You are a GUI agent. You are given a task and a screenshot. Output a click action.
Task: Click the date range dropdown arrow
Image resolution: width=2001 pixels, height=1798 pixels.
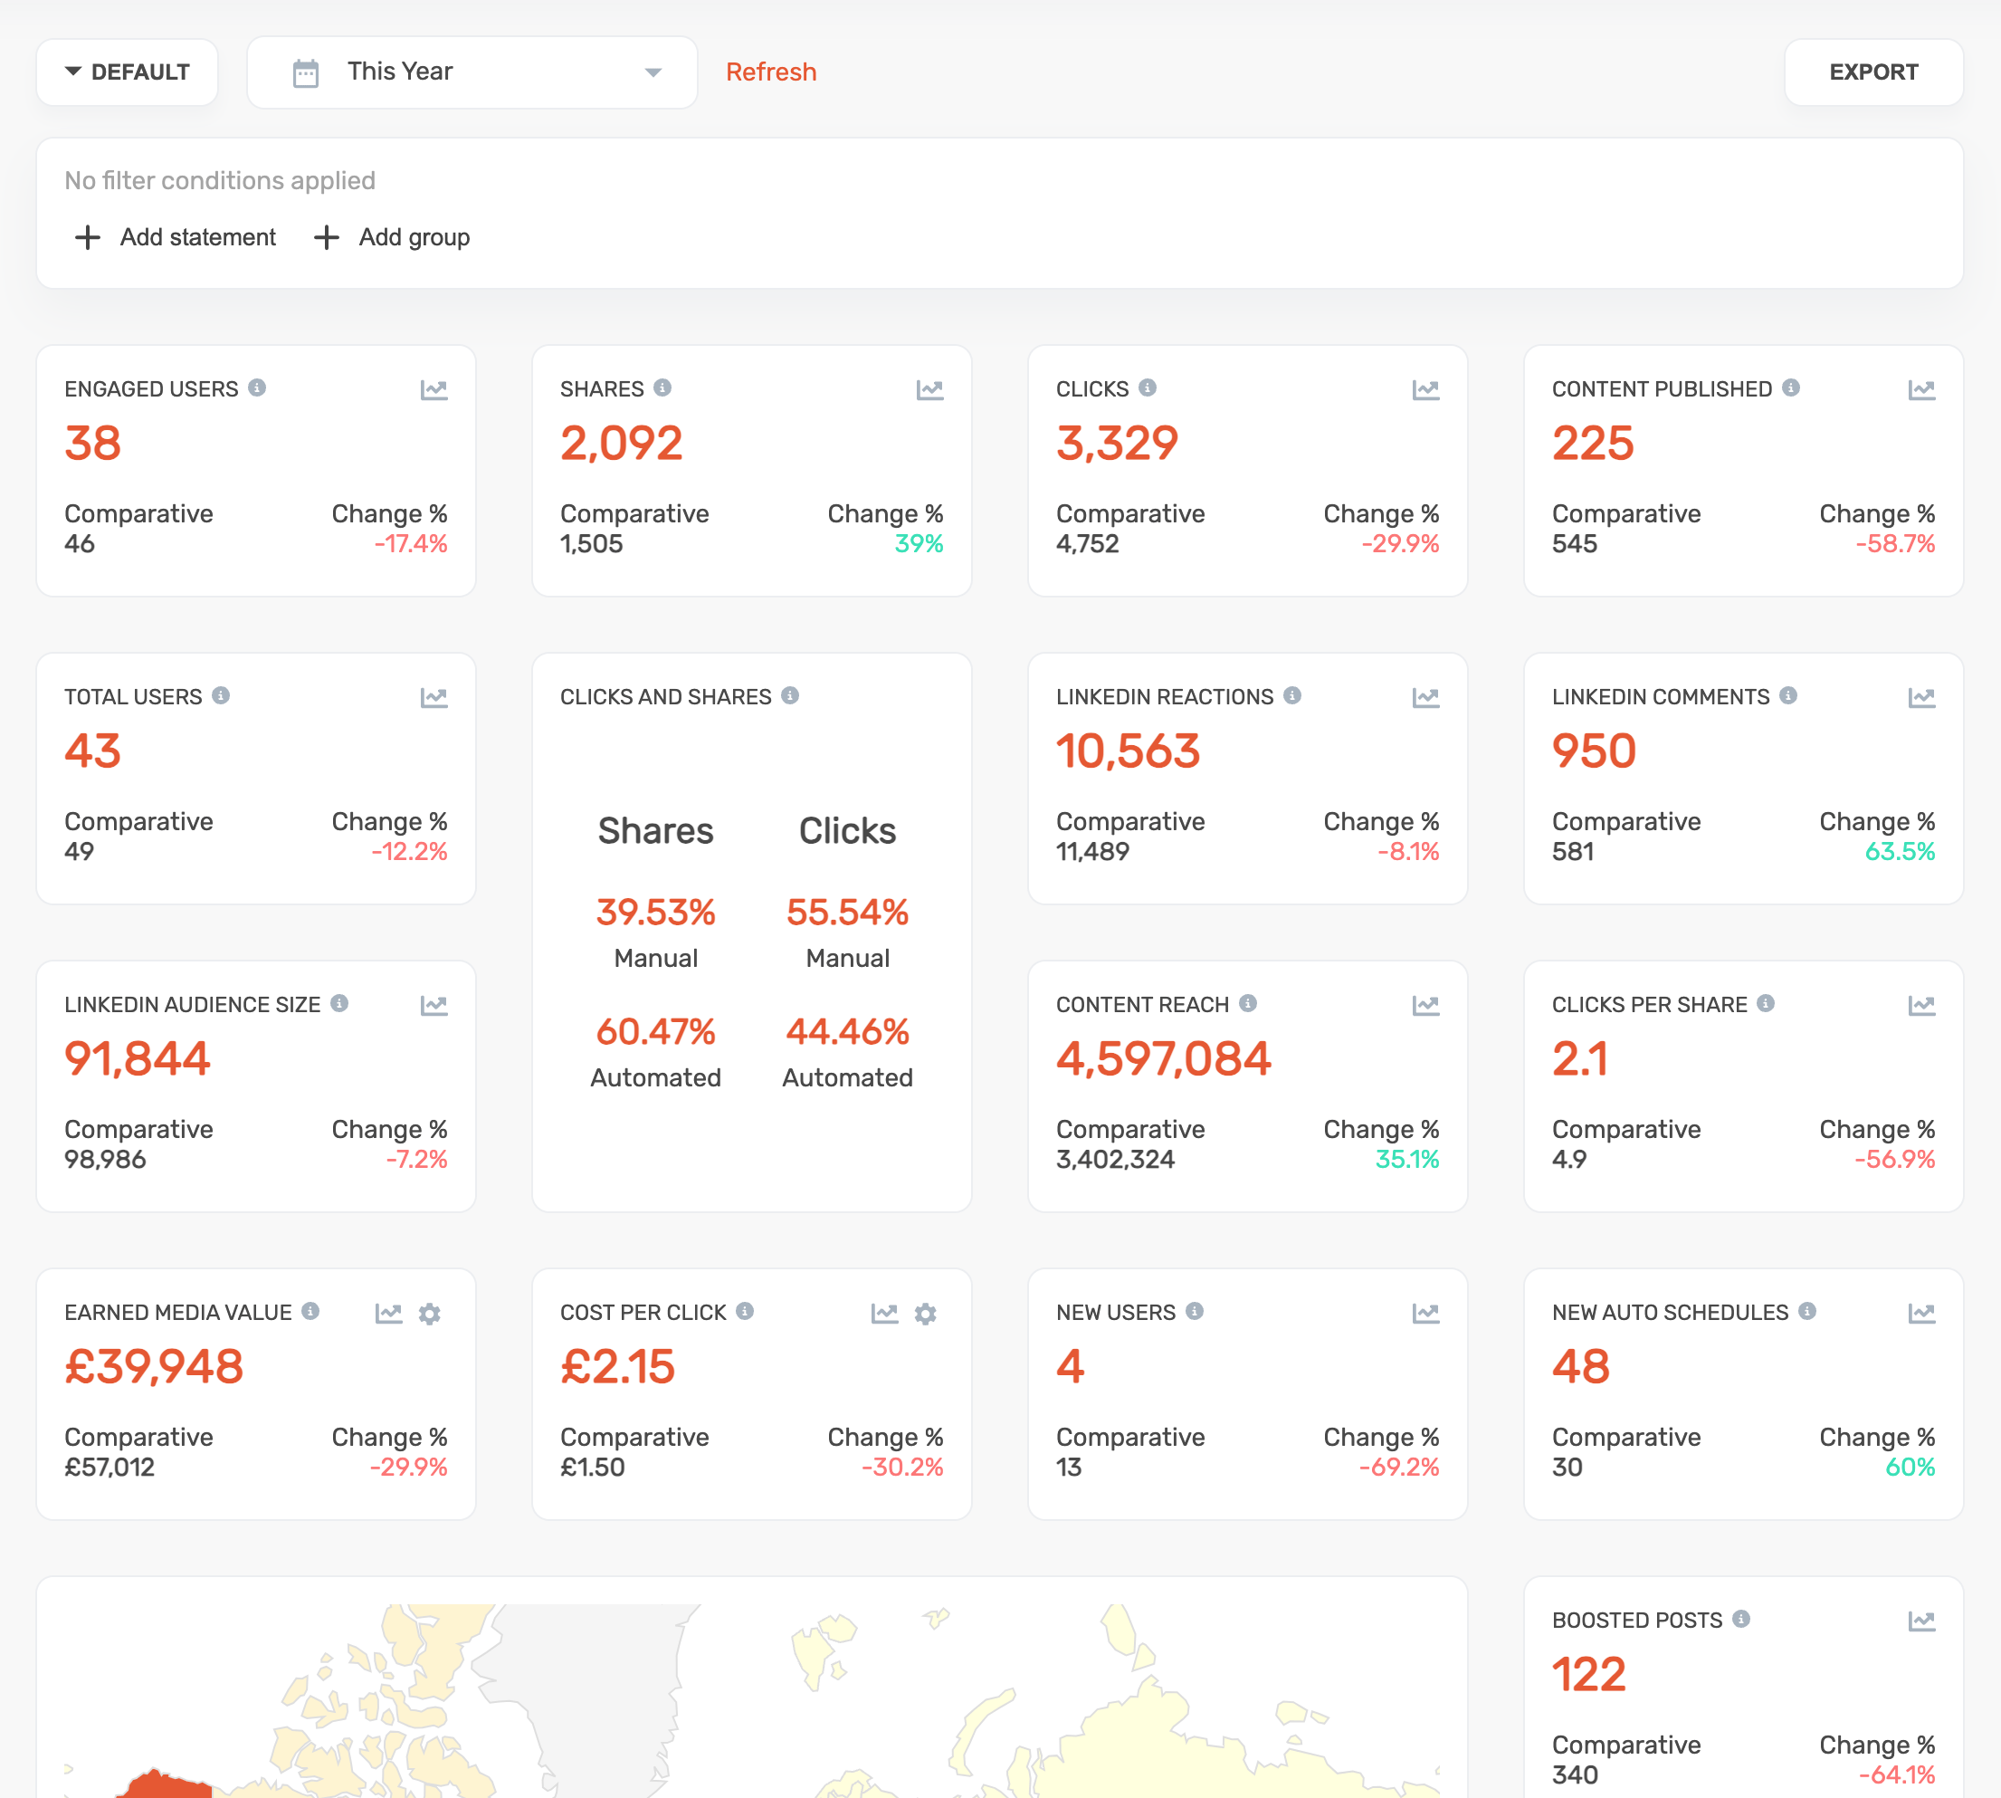[x=653, y=73]
